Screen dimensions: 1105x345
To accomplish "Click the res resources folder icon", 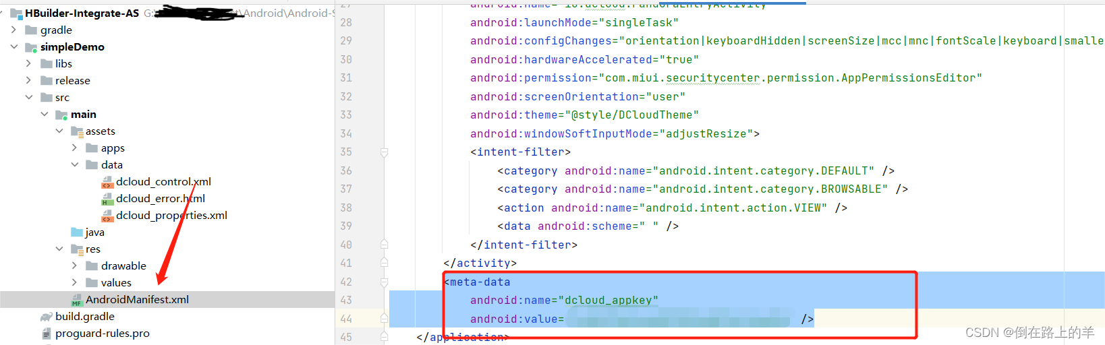I will pos(77,249).
